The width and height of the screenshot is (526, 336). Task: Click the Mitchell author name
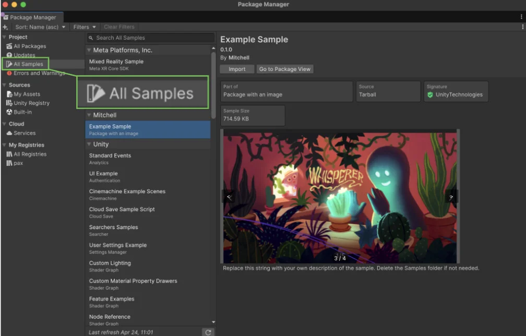239,58
